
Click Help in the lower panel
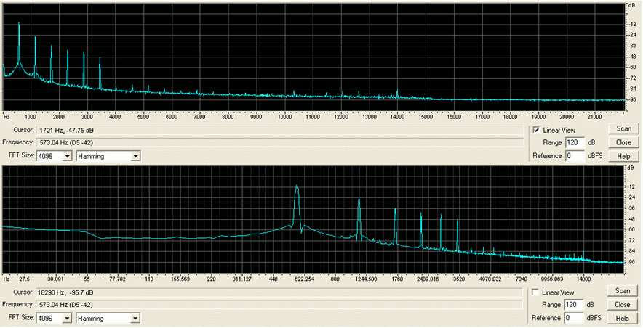(x=623, y=319)
